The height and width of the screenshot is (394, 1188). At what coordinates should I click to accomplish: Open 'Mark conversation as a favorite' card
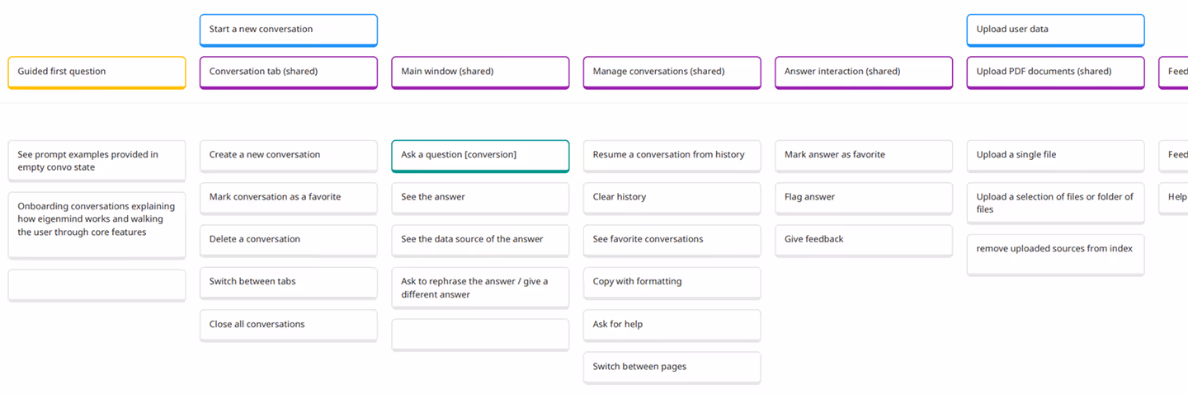288,198
